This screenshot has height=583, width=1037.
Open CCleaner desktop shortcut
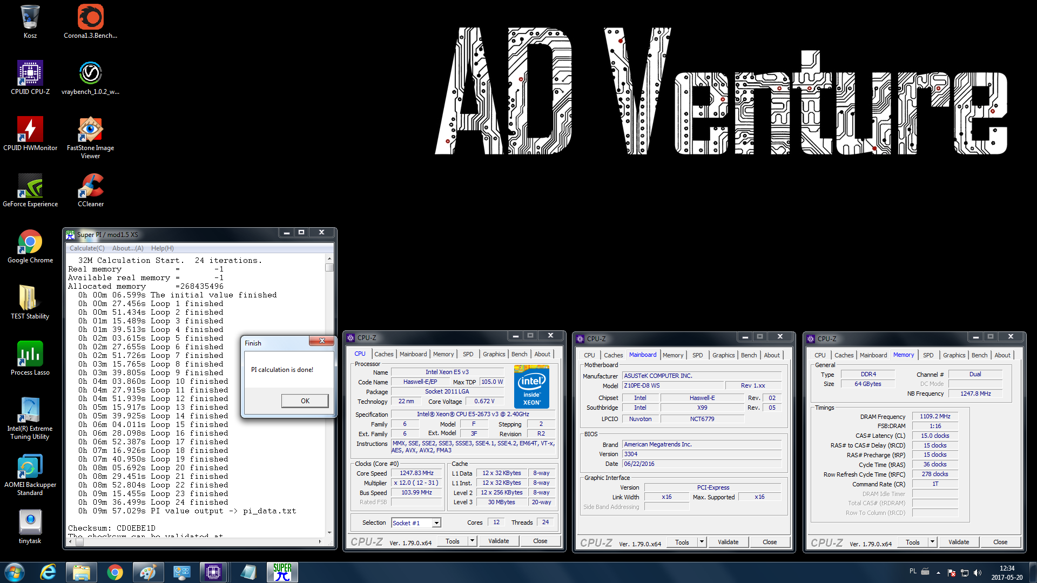tap(90, 190)
